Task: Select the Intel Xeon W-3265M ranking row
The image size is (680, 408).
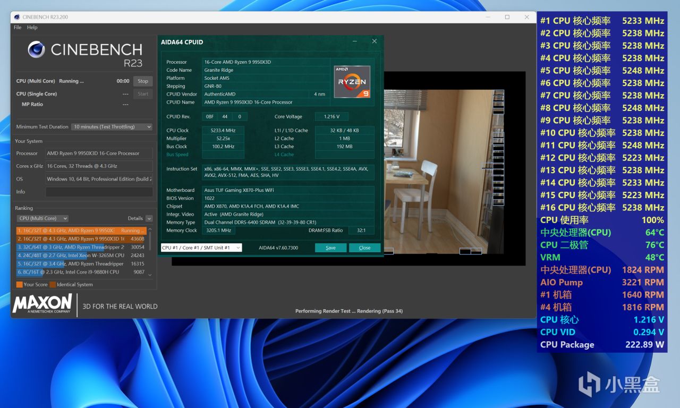Action: [x=81, y=256]
